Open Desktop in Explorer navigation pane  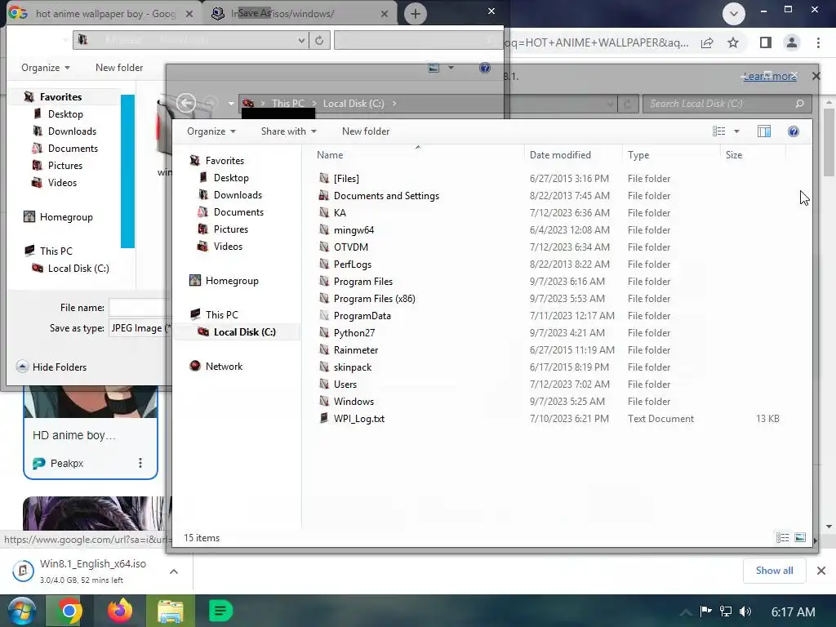pos(231,177)
